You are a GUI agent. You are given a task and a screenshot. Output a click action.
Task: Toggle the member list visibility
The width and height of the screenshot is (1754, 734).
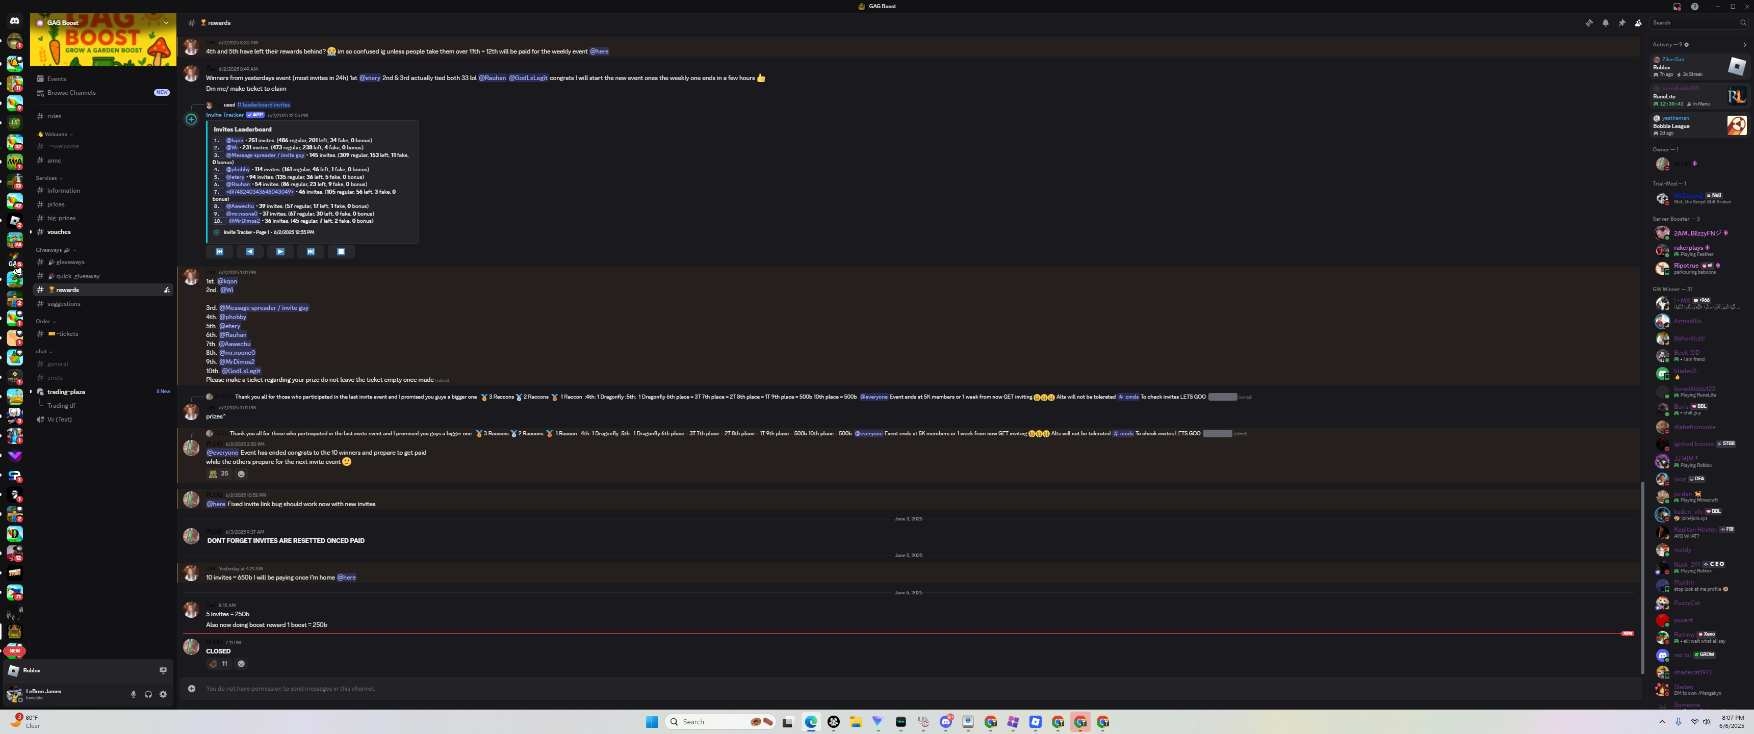coord(1638,22)
